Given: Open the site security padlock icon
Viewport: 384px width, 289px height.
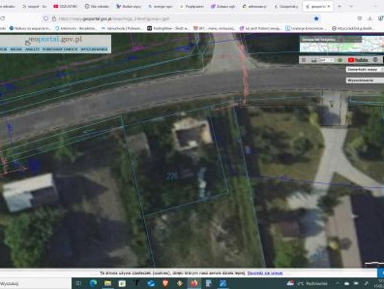Looking at the screenshot, I should coord(54,19).
